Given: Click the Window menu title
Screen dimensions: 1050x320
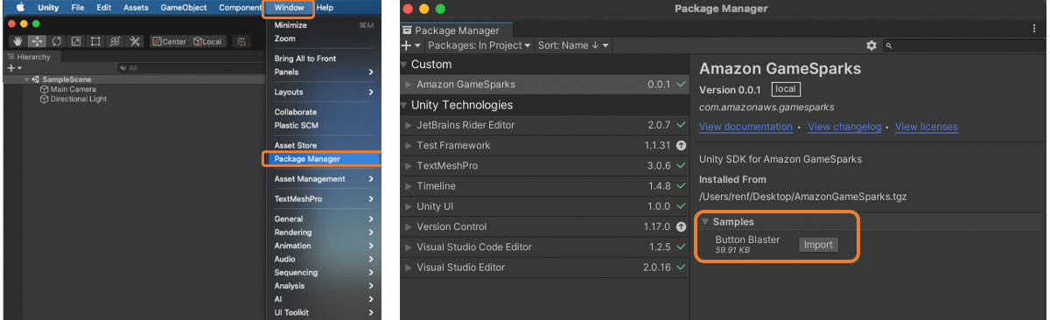Looking at the screenshot, I should click(289, 8).
